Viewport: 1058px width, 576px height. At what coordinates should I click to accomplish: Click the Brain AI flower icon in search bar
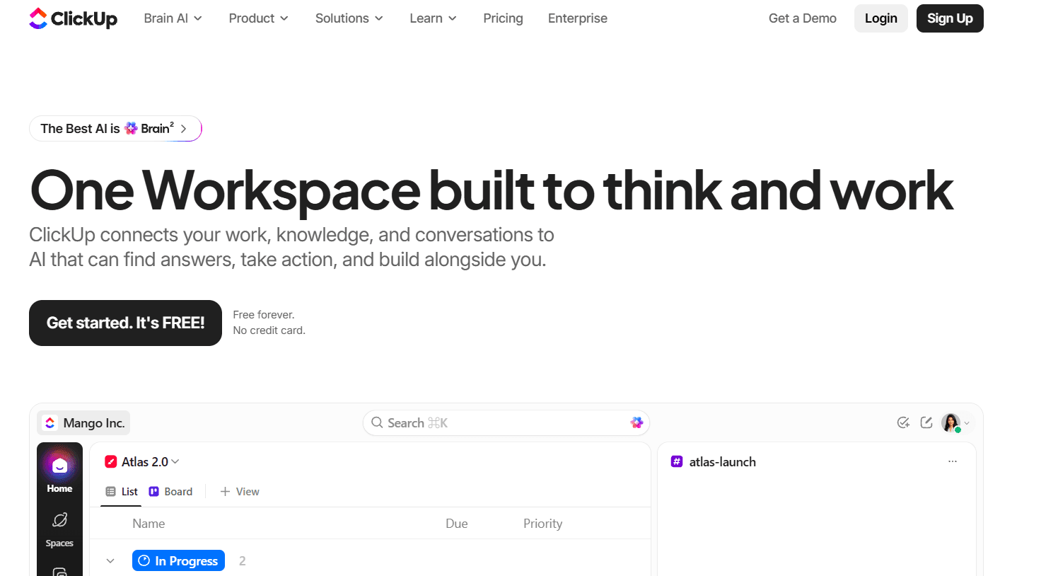click(x=636, y=422)
